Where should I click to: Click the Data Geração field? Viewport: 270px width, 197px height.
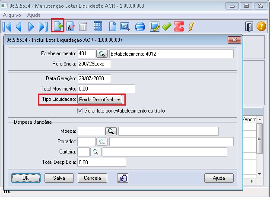tap(94, 78)
